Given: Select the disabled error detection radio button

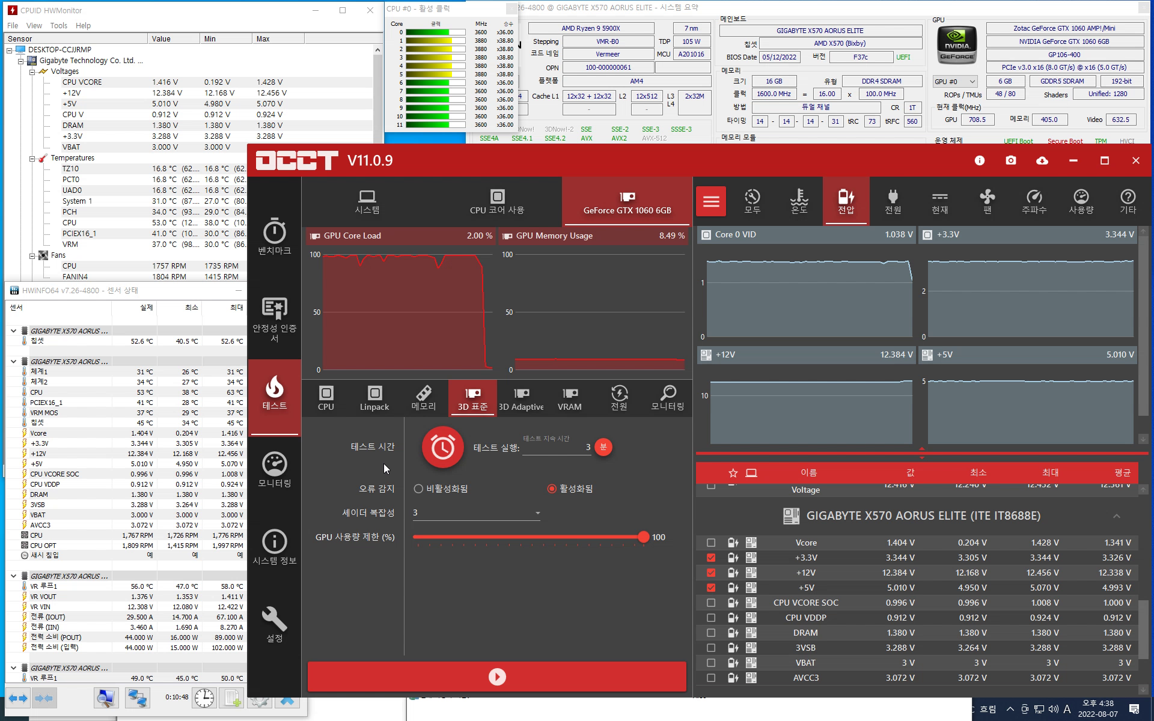Looking at the screenshot, I should (418, 488).
